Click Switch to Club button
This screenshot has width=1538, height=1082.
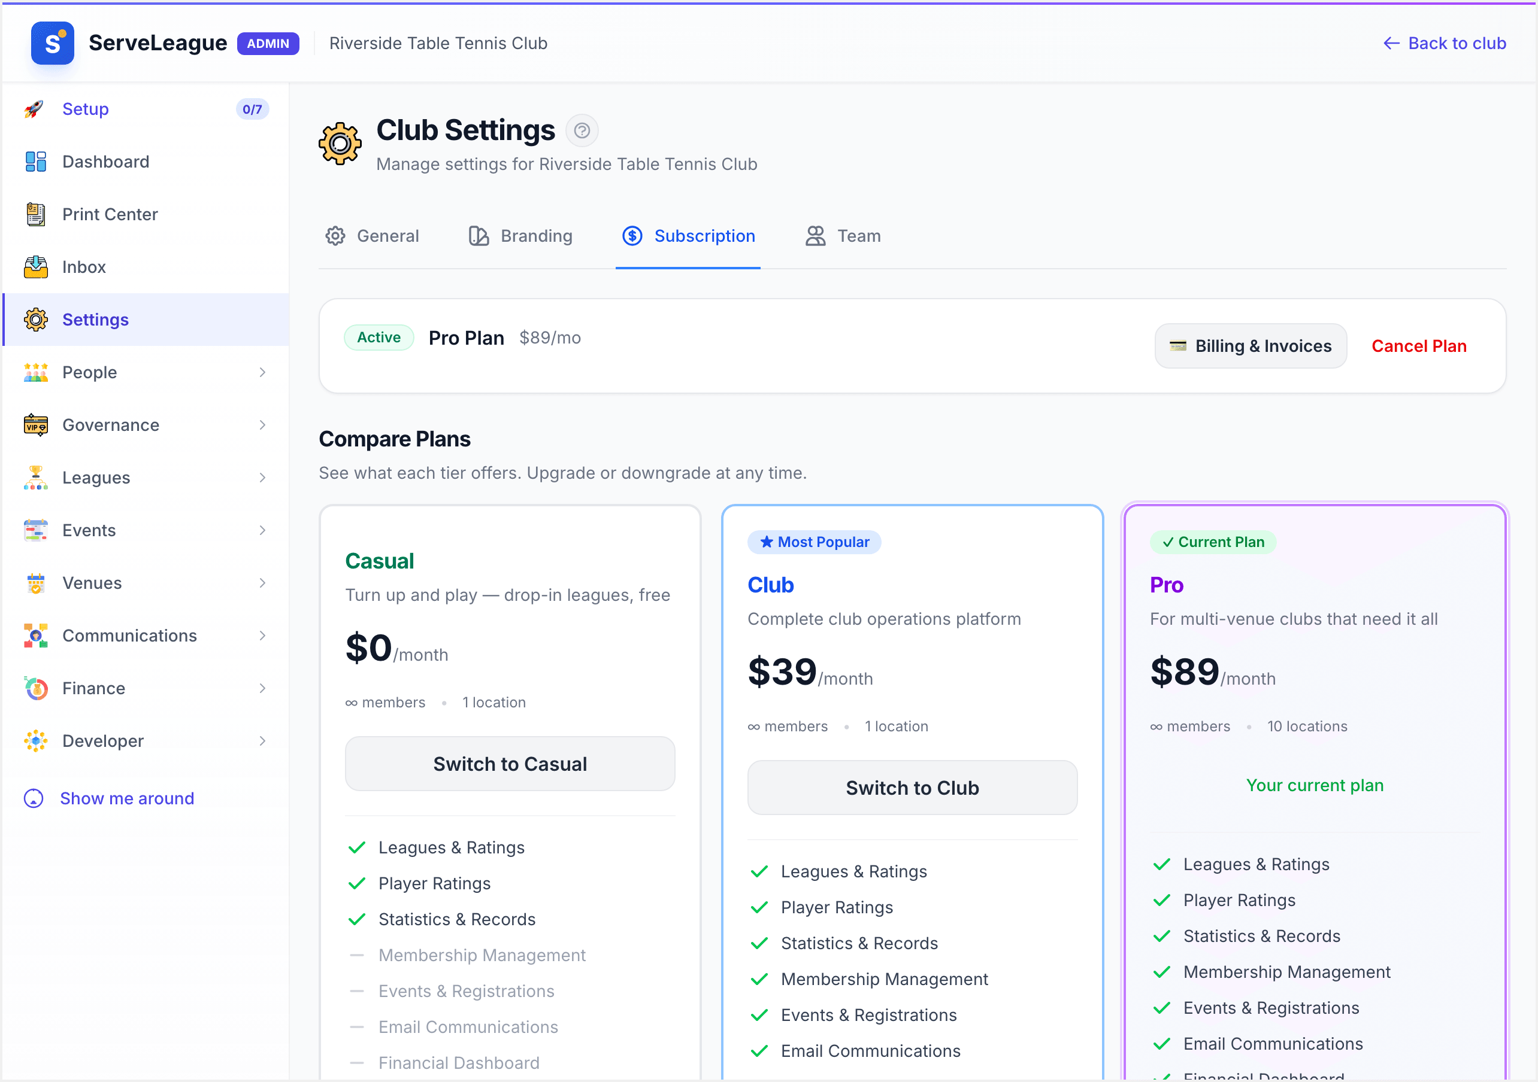click(912, 788)
